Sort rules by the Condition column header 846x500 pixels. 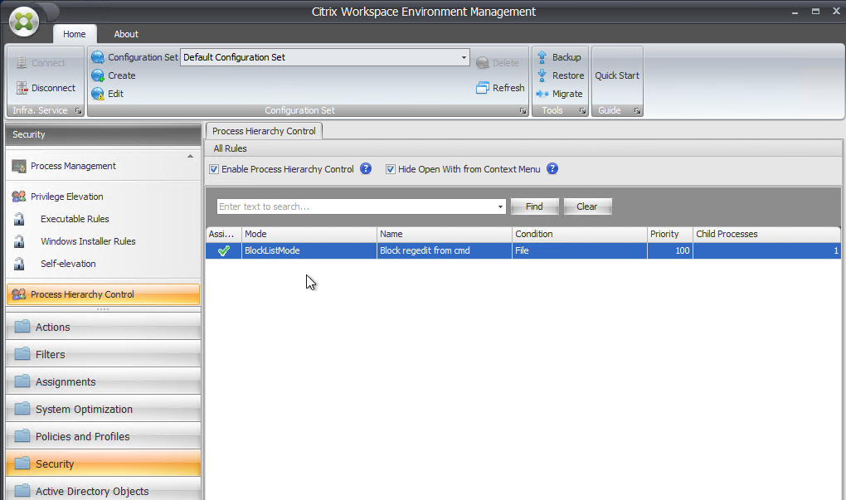point(580,234)
